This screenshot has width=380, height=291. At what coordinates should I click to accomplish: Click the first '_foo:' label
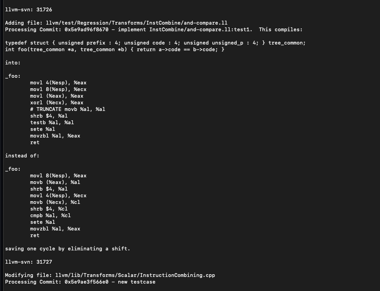(13, 76)
